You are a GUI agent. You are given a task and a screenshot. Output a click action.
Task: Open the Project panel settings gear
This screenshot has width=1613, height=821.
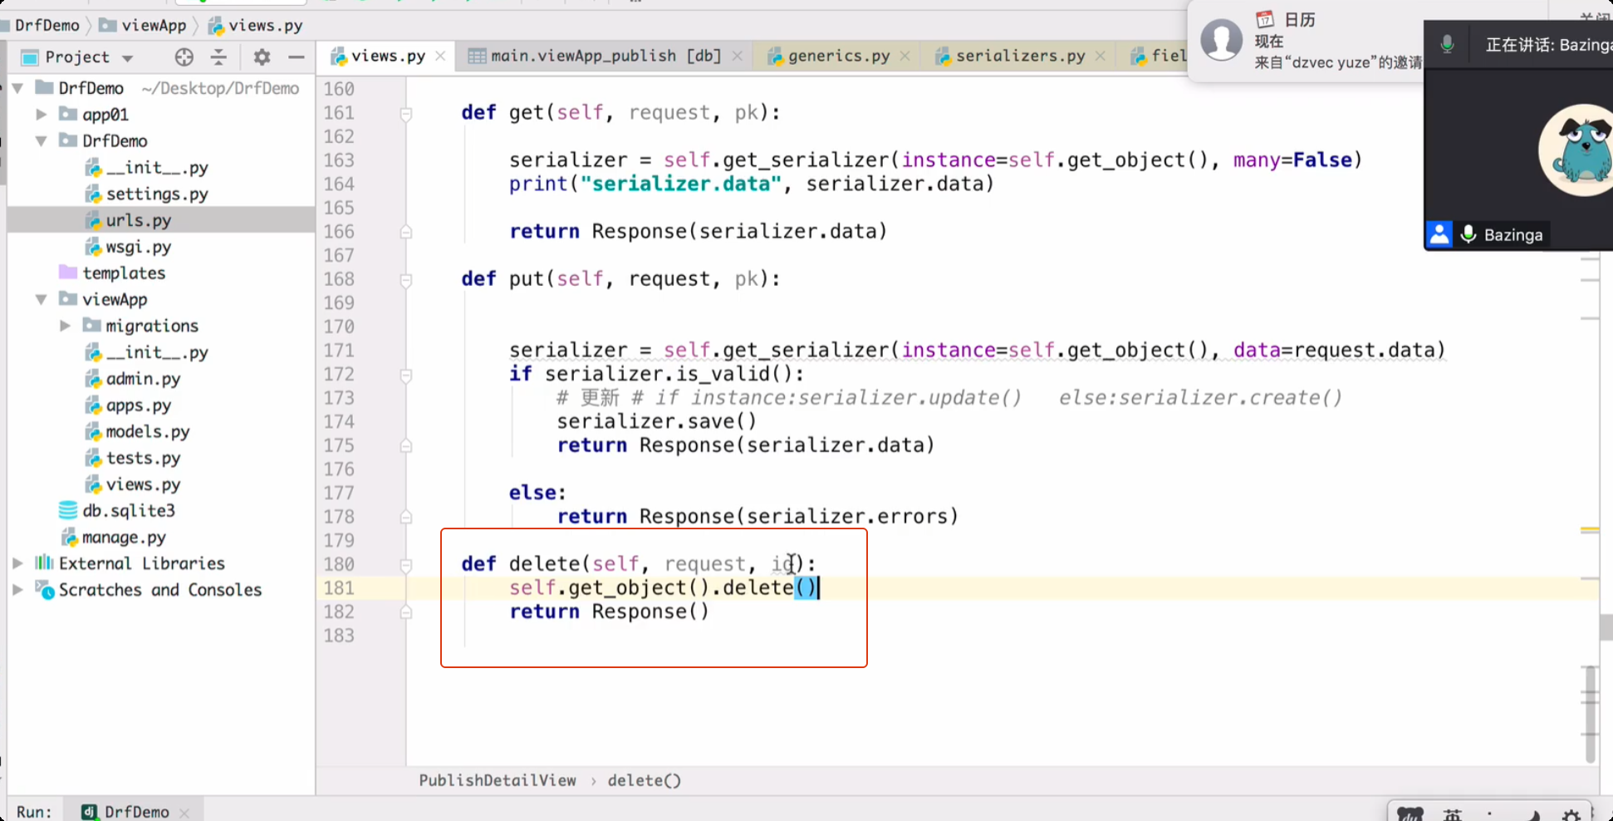(x=262, y=57)
